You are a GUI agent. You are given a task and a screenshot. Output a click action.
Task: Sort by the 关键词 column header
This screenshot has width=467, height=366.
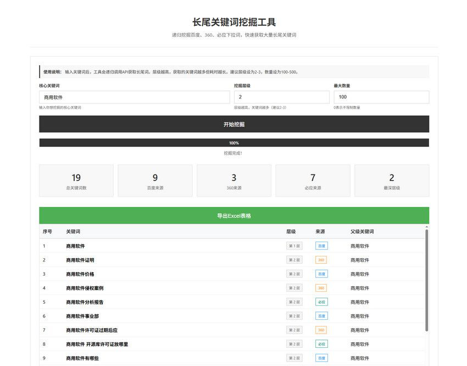(x=73, y=232)
